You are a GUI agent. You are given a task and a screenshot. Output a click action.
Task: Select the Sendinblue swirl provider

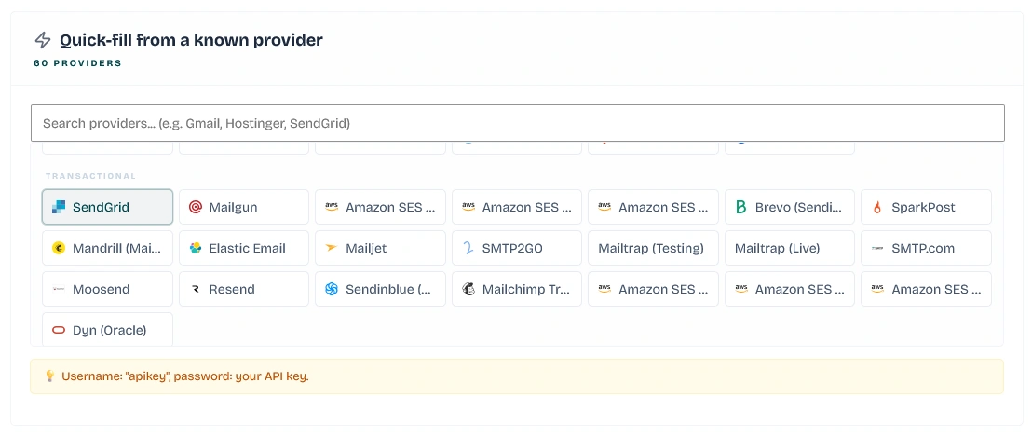[x=380, y=289]
